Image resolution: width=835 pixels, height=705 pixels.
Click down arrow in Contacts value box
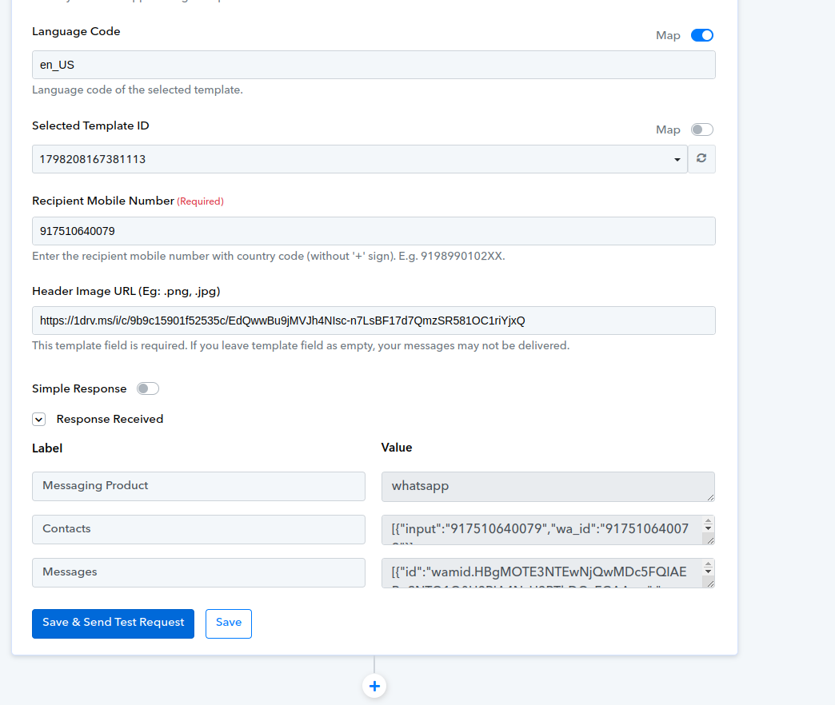tap(708, 528)
